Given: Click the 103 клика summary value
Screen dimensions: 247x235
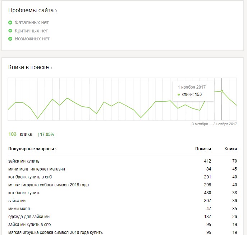Looking at the screenshot, I should [x=13, y=134].
